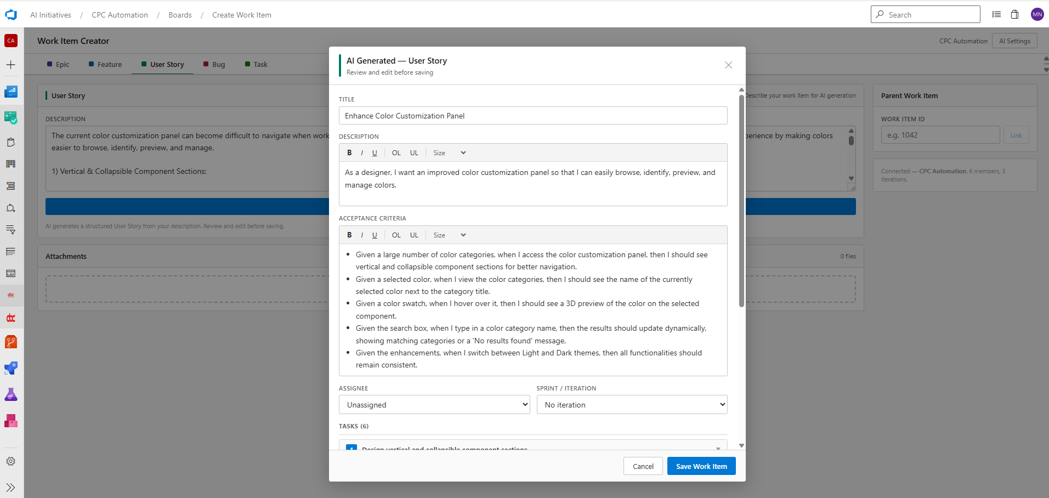Open the MN user avatar menu

[1037, 15]
